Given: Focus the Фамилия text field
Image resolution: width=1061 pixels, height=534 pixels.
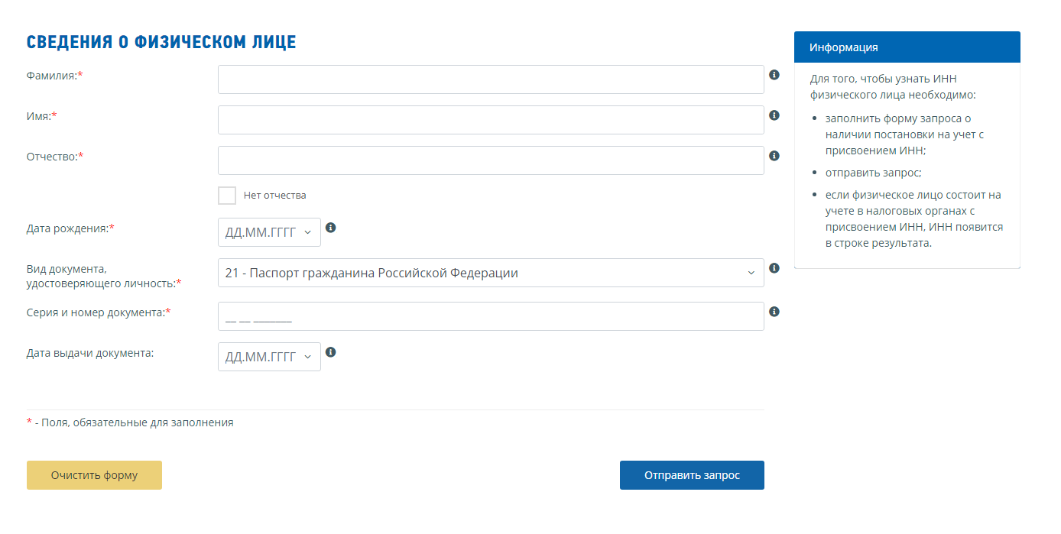Looking at the screenshot, I should pos(491,79).
